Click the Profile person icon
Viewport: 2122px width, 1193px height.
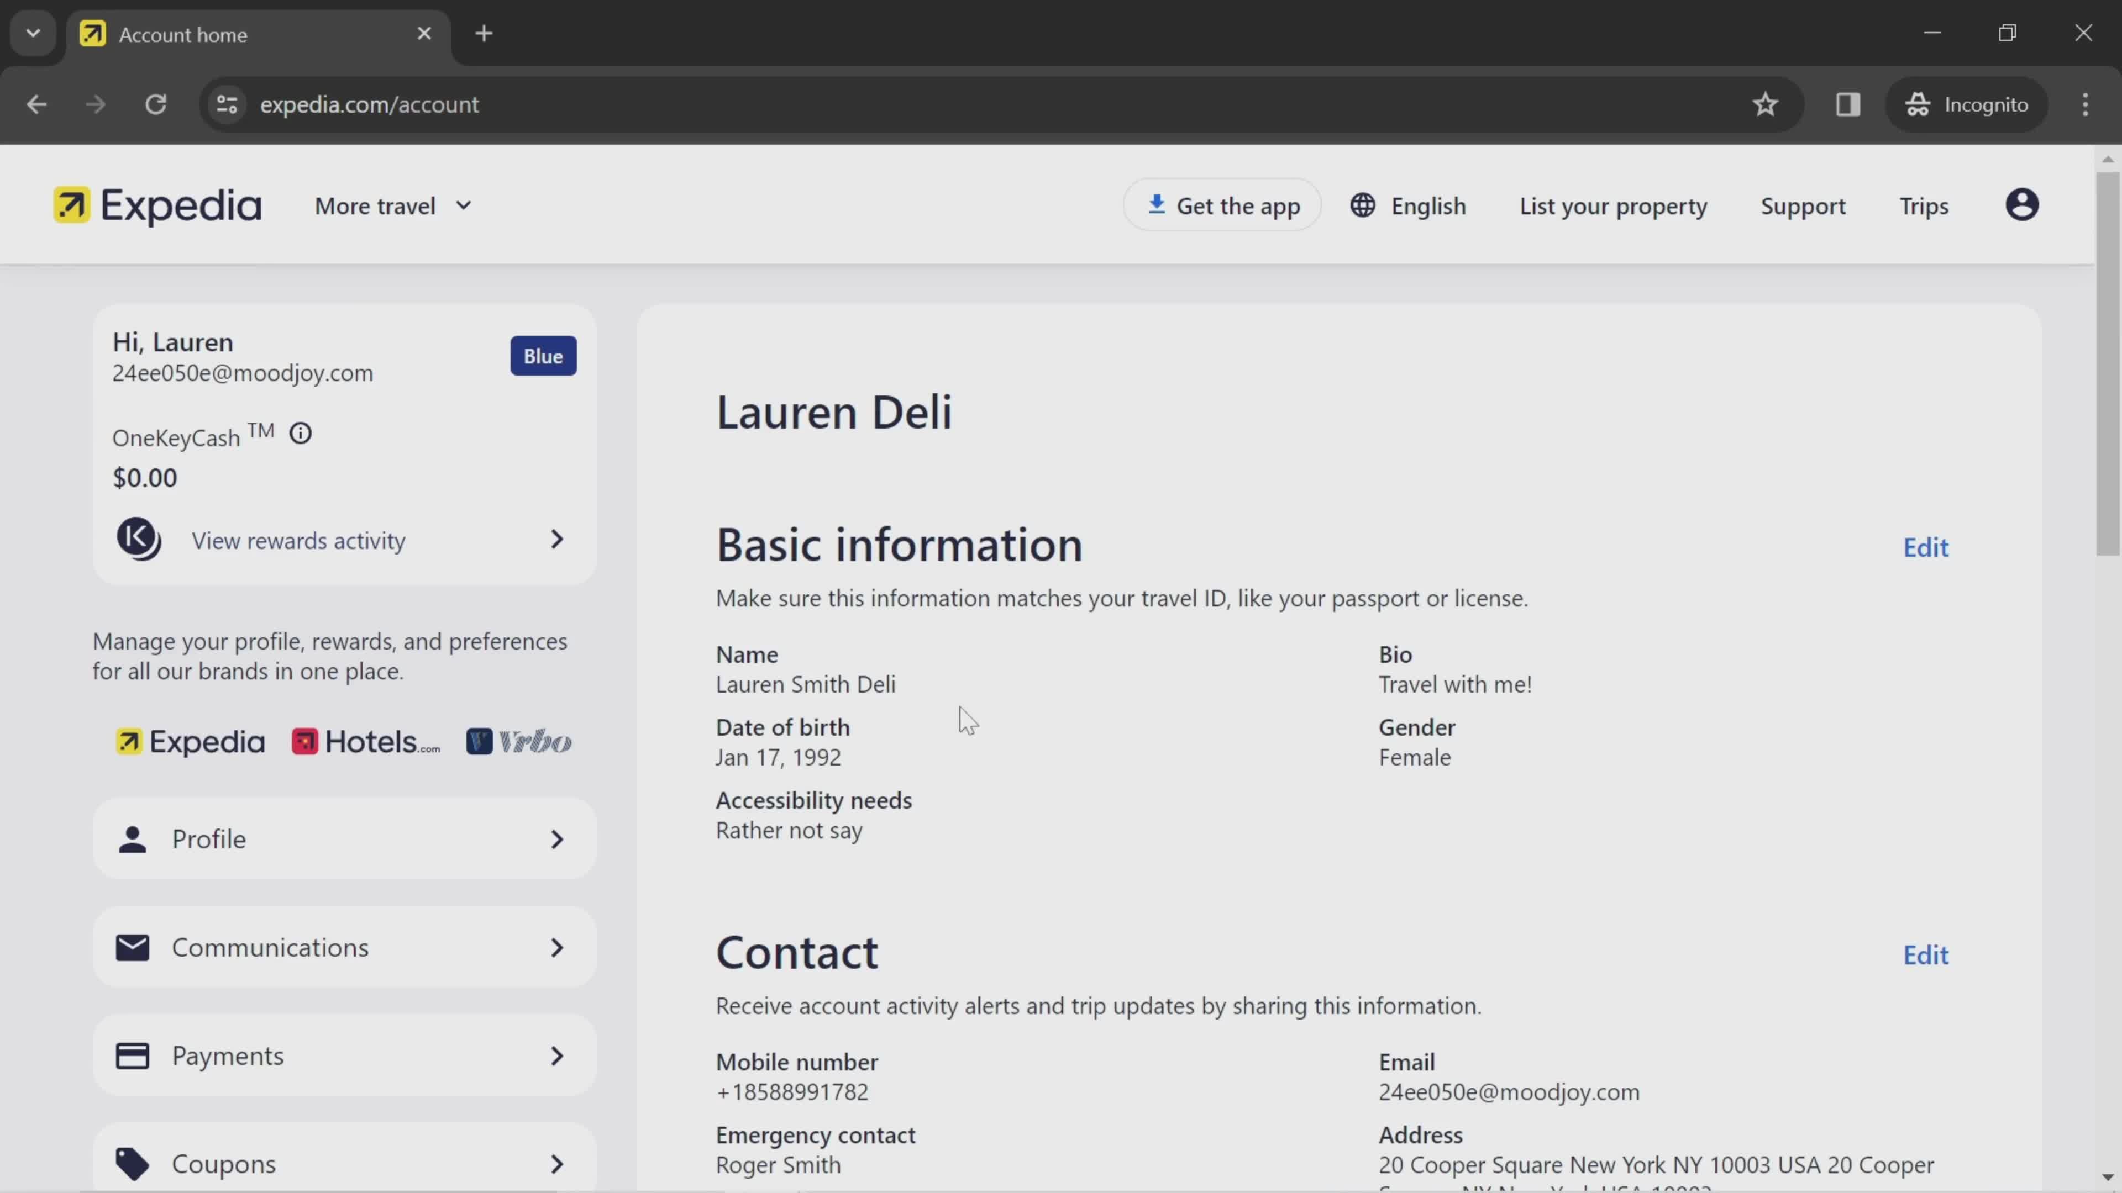pyautogui.click(x=133, y=839)
